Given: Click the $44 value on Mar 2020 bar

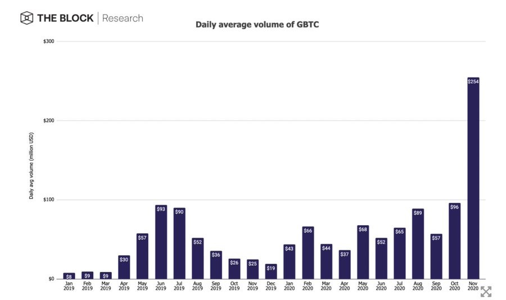Looking at the screenshot, I should (326, 248).
